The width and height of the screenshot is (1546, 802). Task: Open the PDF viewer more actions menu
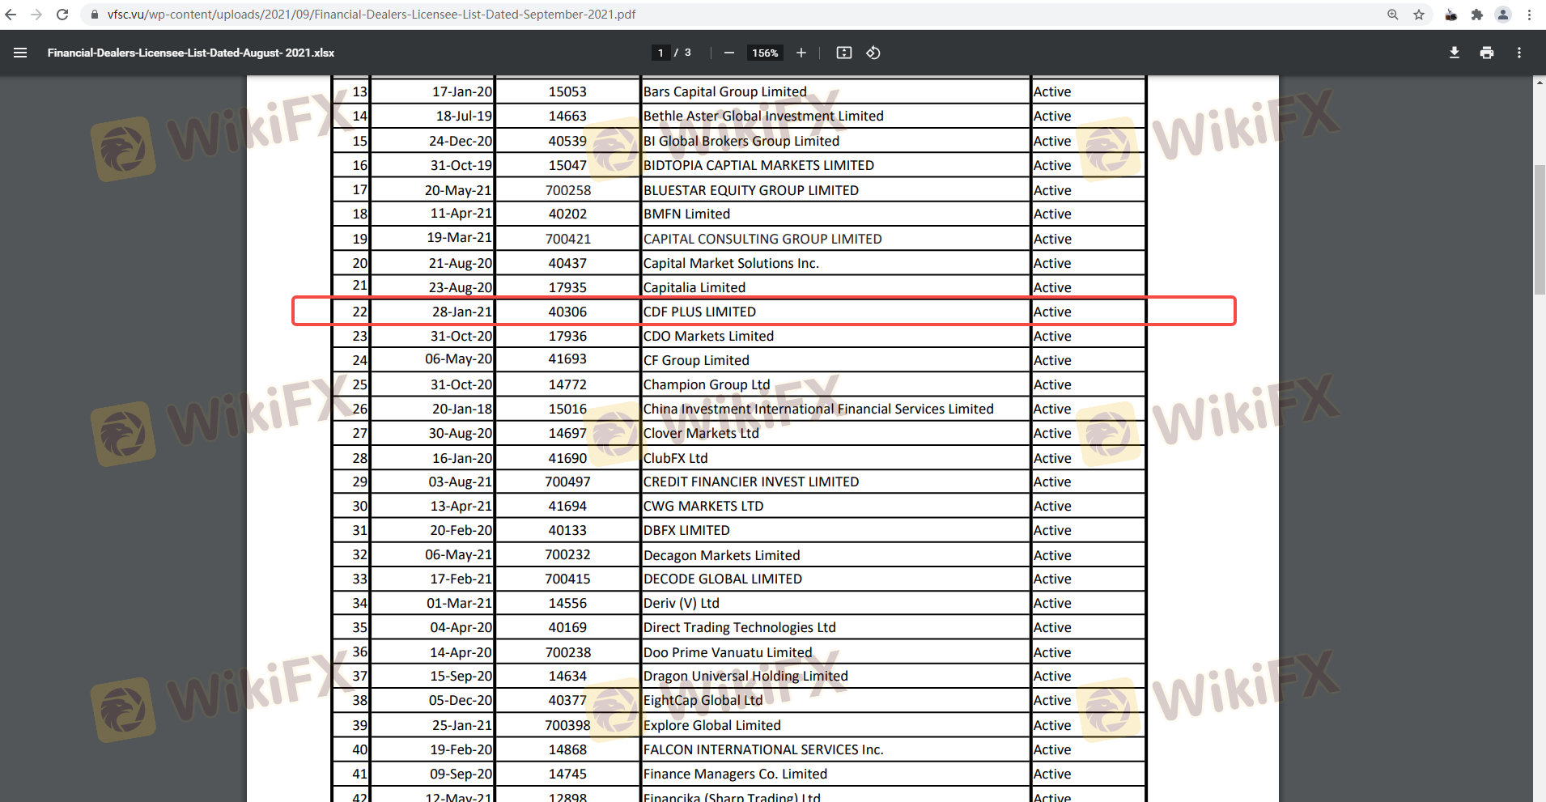click(1518, 53)
